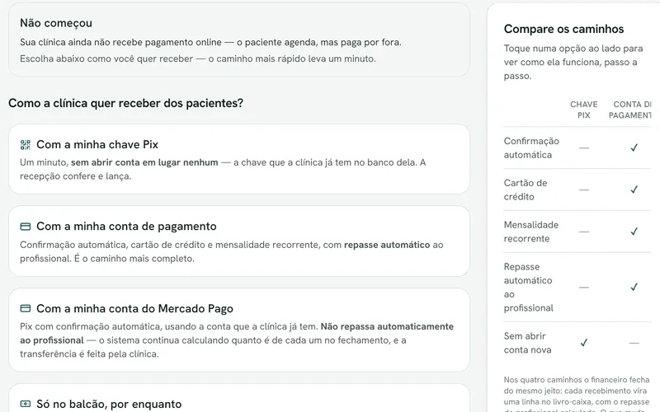Click Pix-column dash in Confirmação automática row
The height and width of the screenshot is (412, 660).
point(584,148)
